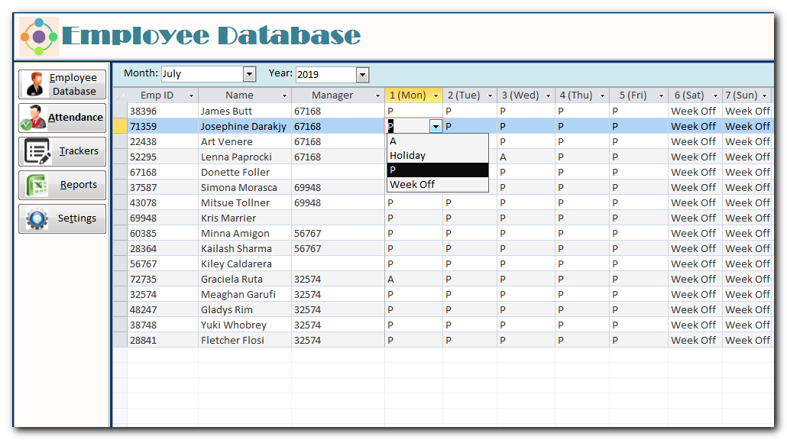
Task: Click the A value on Wednesday for Lenna Paprocki
Action: (526, 157)
